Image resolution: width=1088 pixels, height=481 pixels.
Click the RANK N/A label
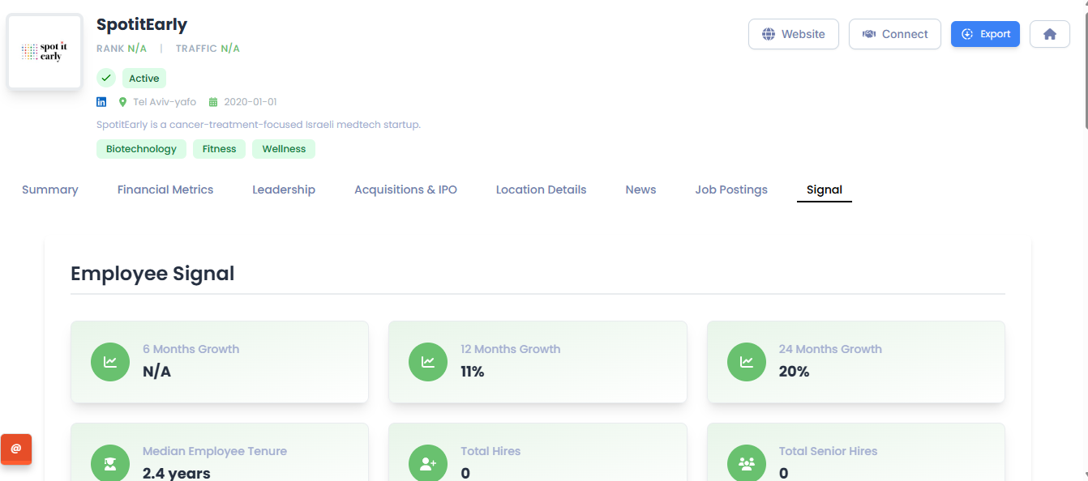click(x=122, y=49)
